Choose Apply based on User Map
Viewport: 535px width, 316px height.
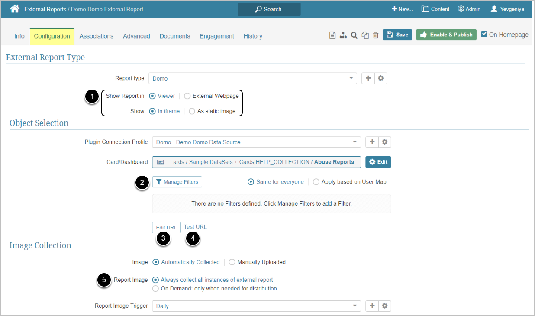pos(316,182)
